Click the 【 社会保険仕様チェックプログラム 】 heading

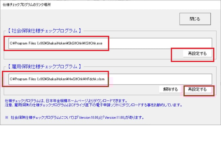44,31
